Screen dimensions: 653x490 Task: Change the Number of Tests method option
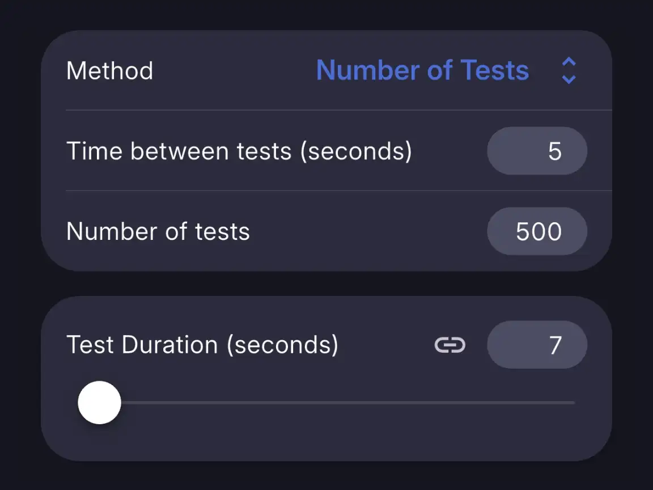[422, 70]
